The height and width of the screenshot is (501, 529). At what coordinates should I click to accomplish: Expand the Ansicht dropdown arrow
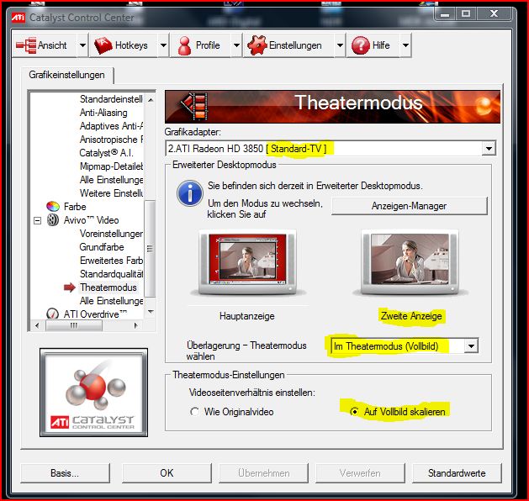click(x=82, y=45)
